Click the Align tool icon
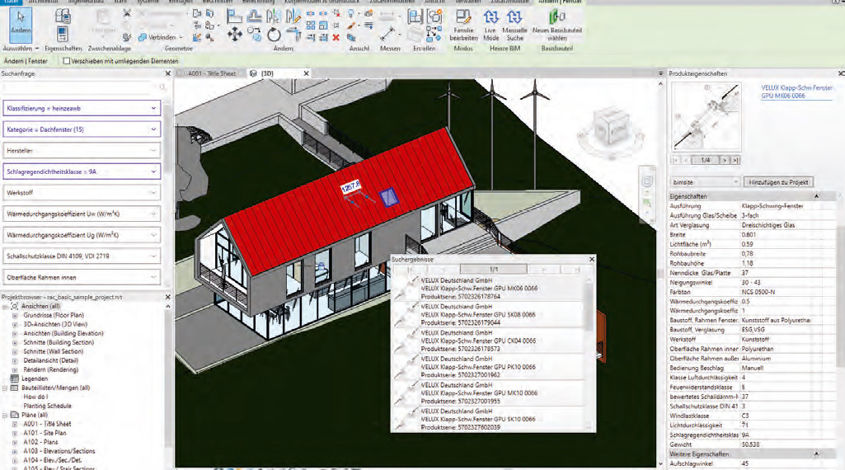Image resolution: width=845 pixels, height=470 pixels. 234,16
